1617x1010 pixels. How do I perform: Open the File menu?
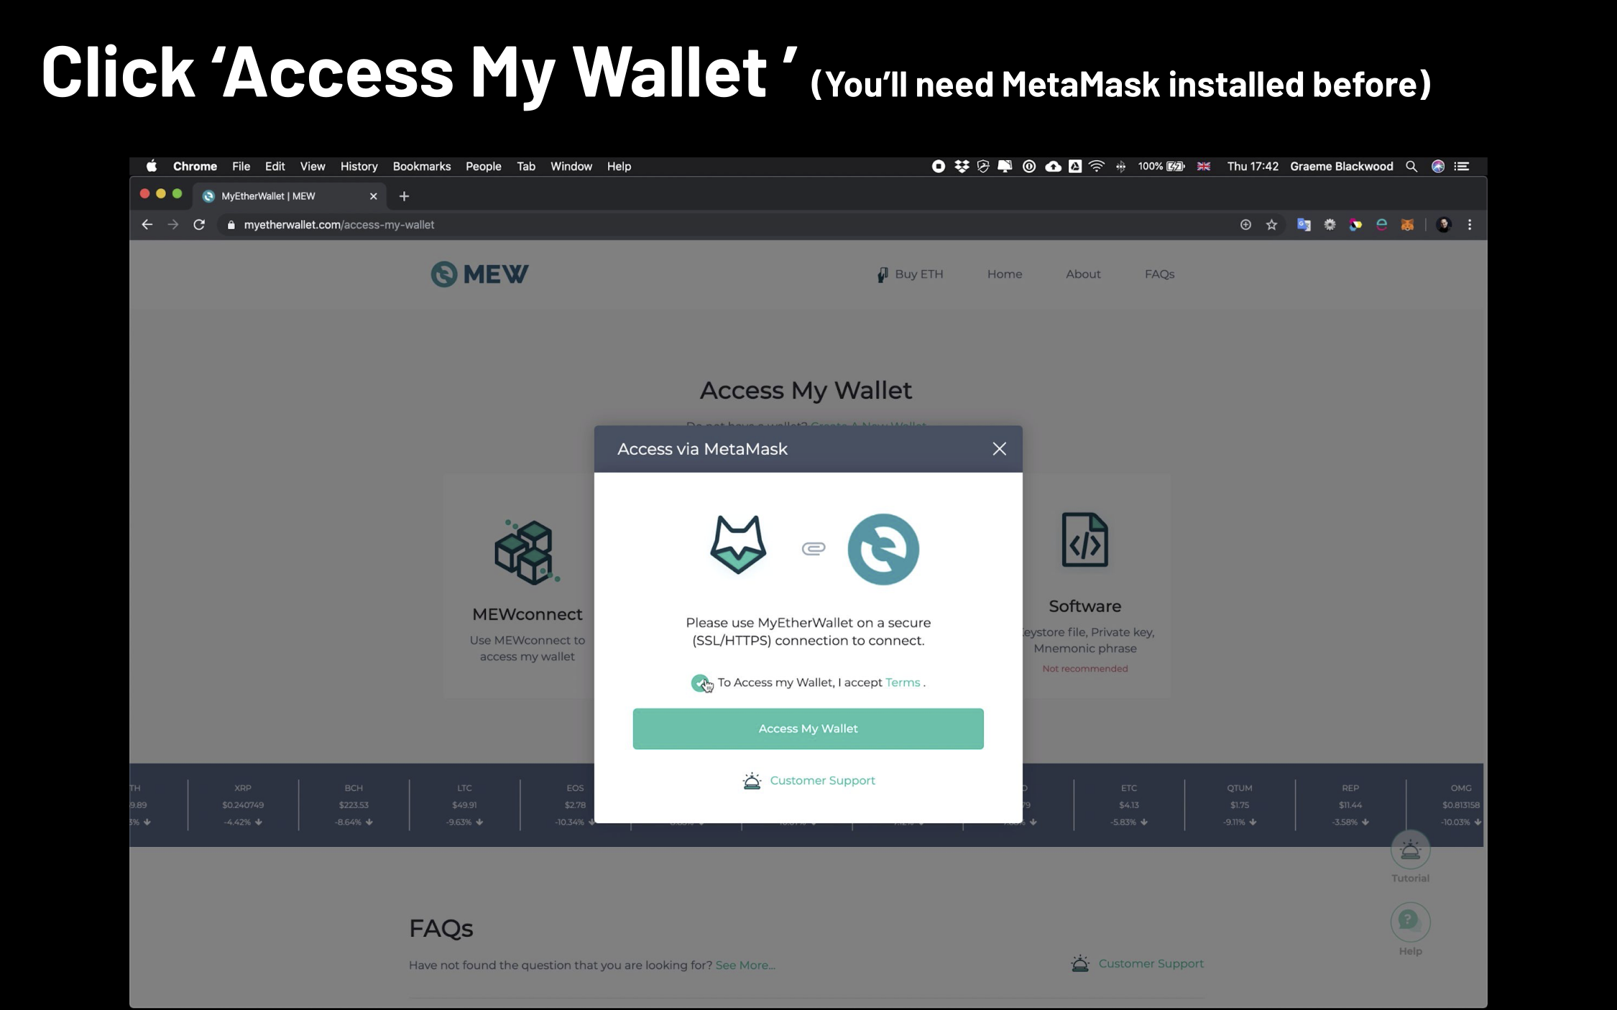click(x=241, y=166)
